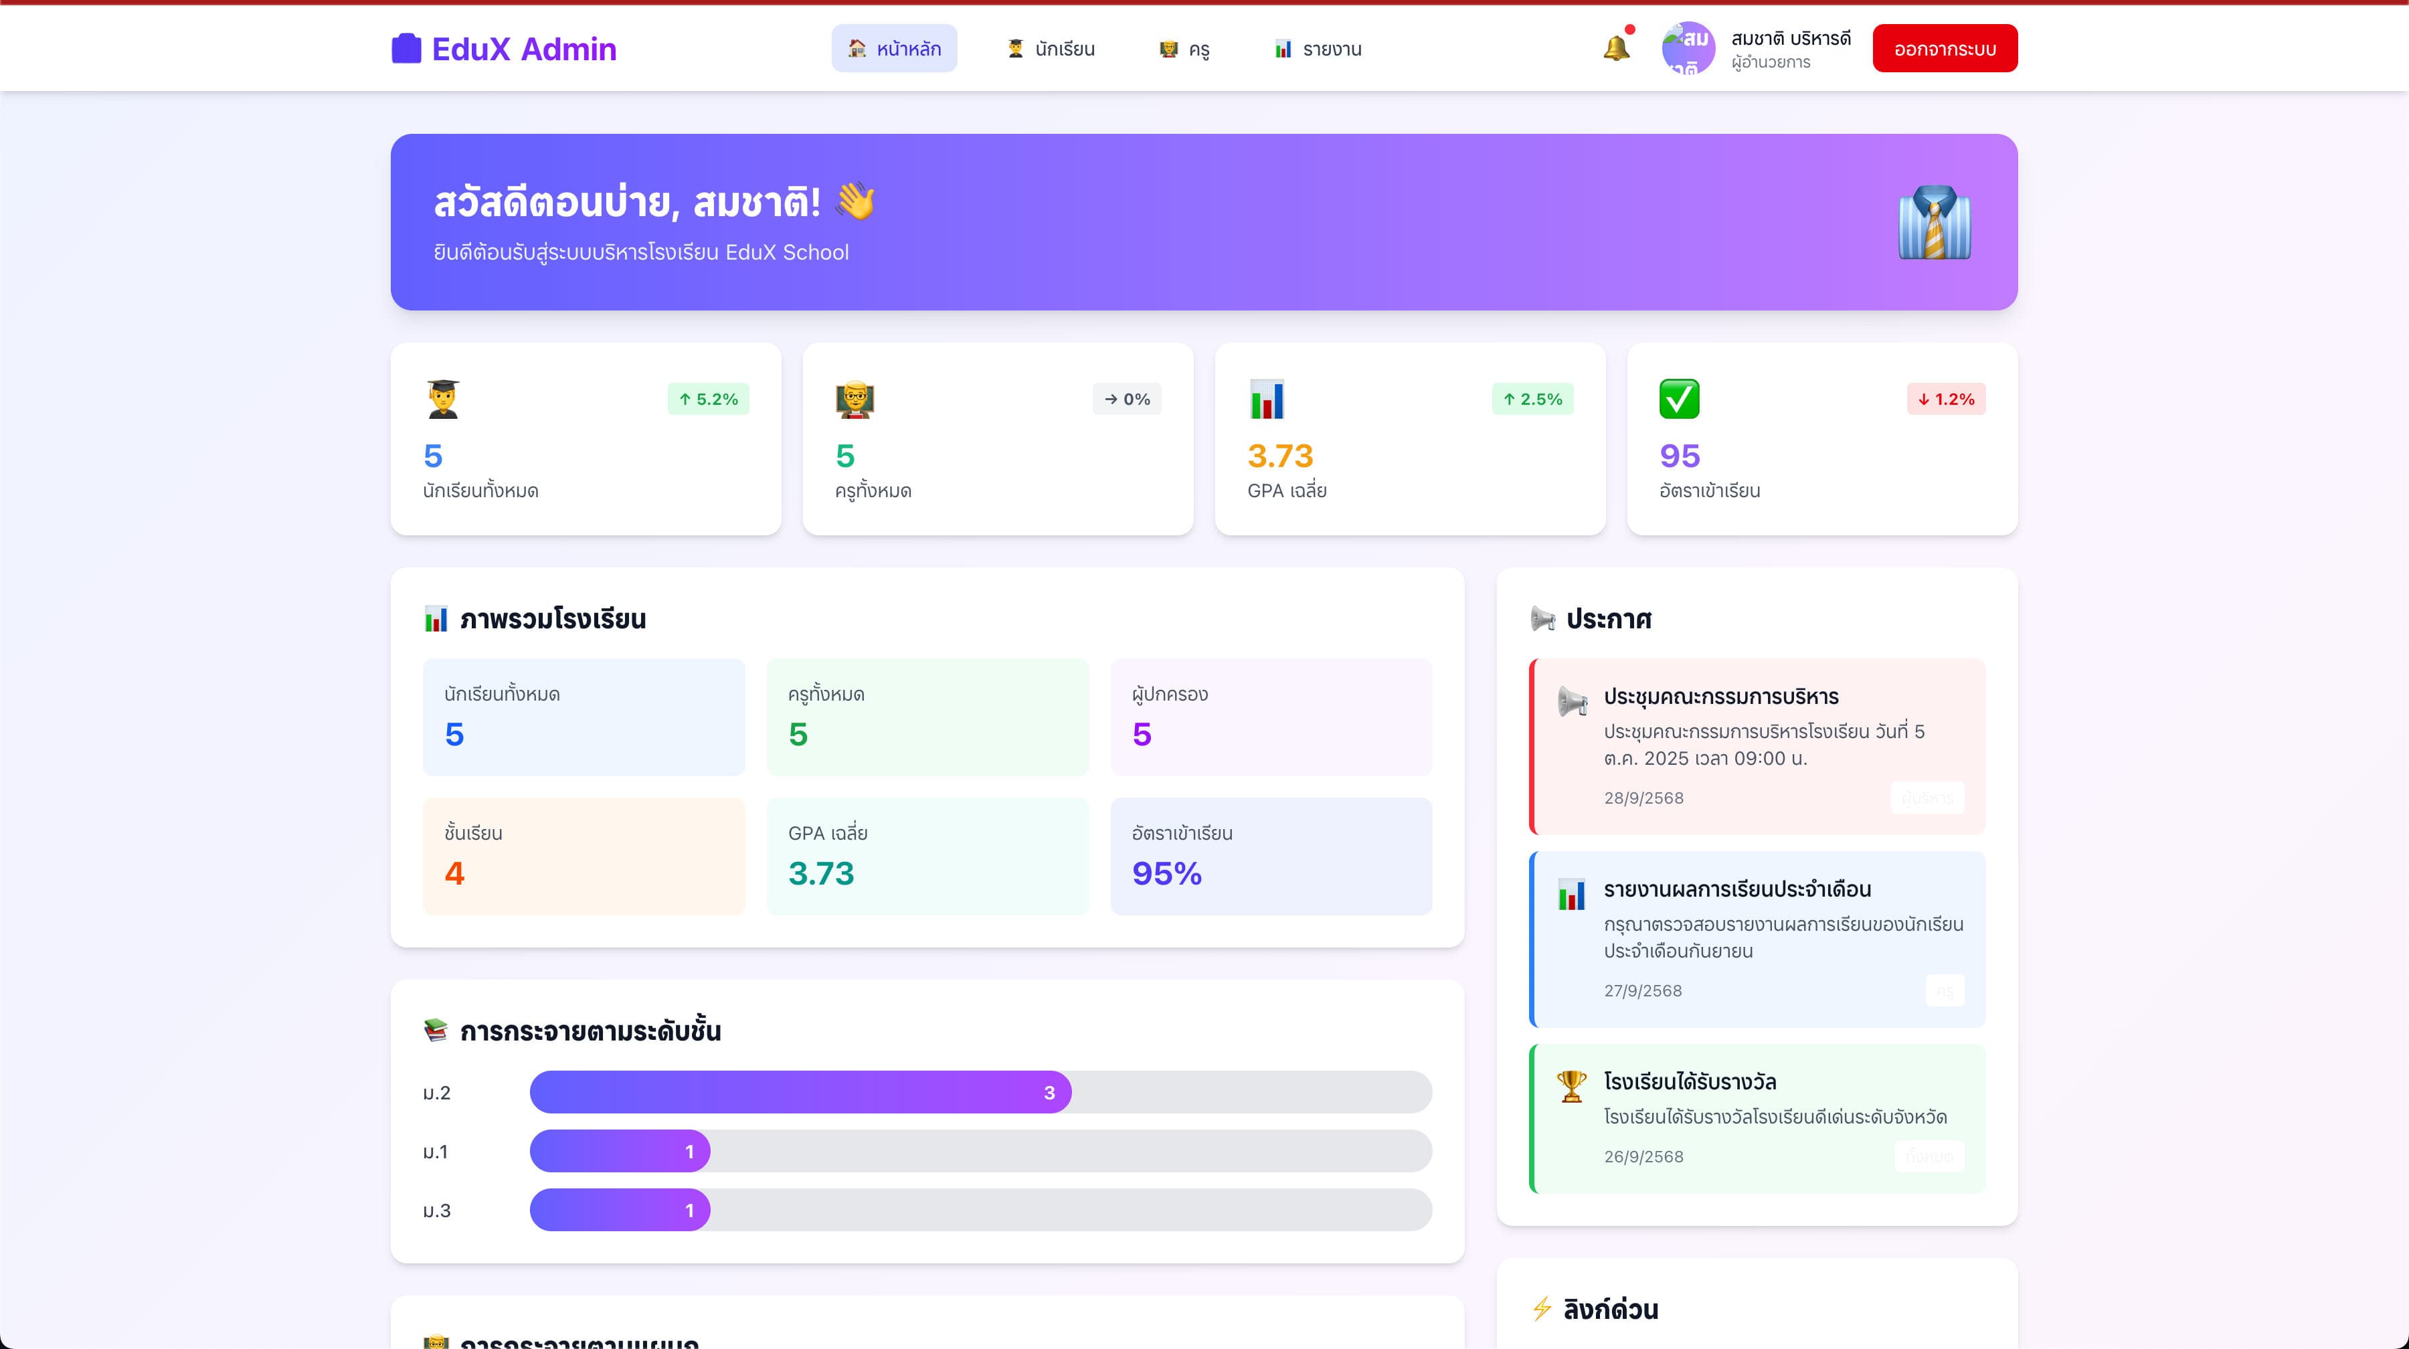Open the ครู teachers menu item
Image resolution: width=2409 pixels, height=1349 pixels.
tap(1184, 49)
